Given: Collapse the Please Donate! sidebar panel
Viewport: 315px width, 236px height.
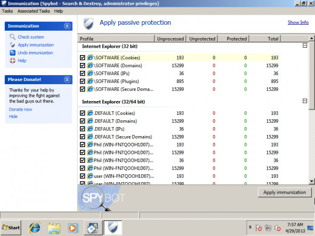Looking at the screenshot, I should (67, 79).
